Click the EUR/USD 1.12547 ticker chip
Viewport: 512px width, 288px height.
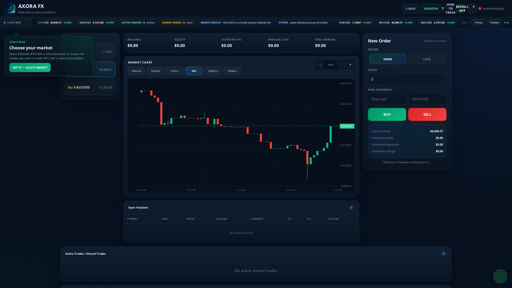[355, 23]
